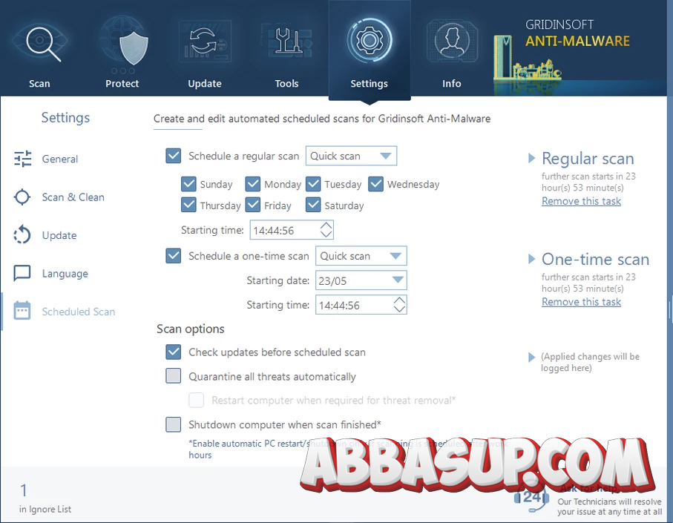The width and height of the screenshot is (673, 523).
Task: Click Remove this task under Regular scan
Action: (x=581, y=201)
